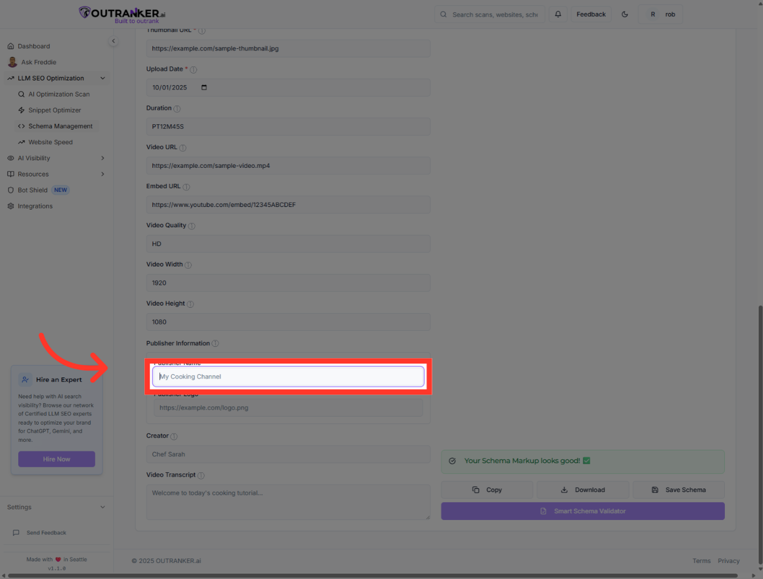Click the Smart Schema Validator button
The width and height of the screenshot is (763, 579).
583,511
